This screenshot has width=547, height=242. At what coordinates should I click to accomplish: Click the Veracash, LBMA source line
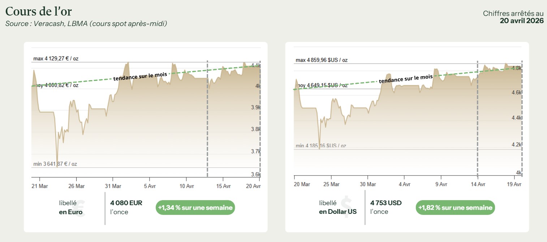click(86, 24)
